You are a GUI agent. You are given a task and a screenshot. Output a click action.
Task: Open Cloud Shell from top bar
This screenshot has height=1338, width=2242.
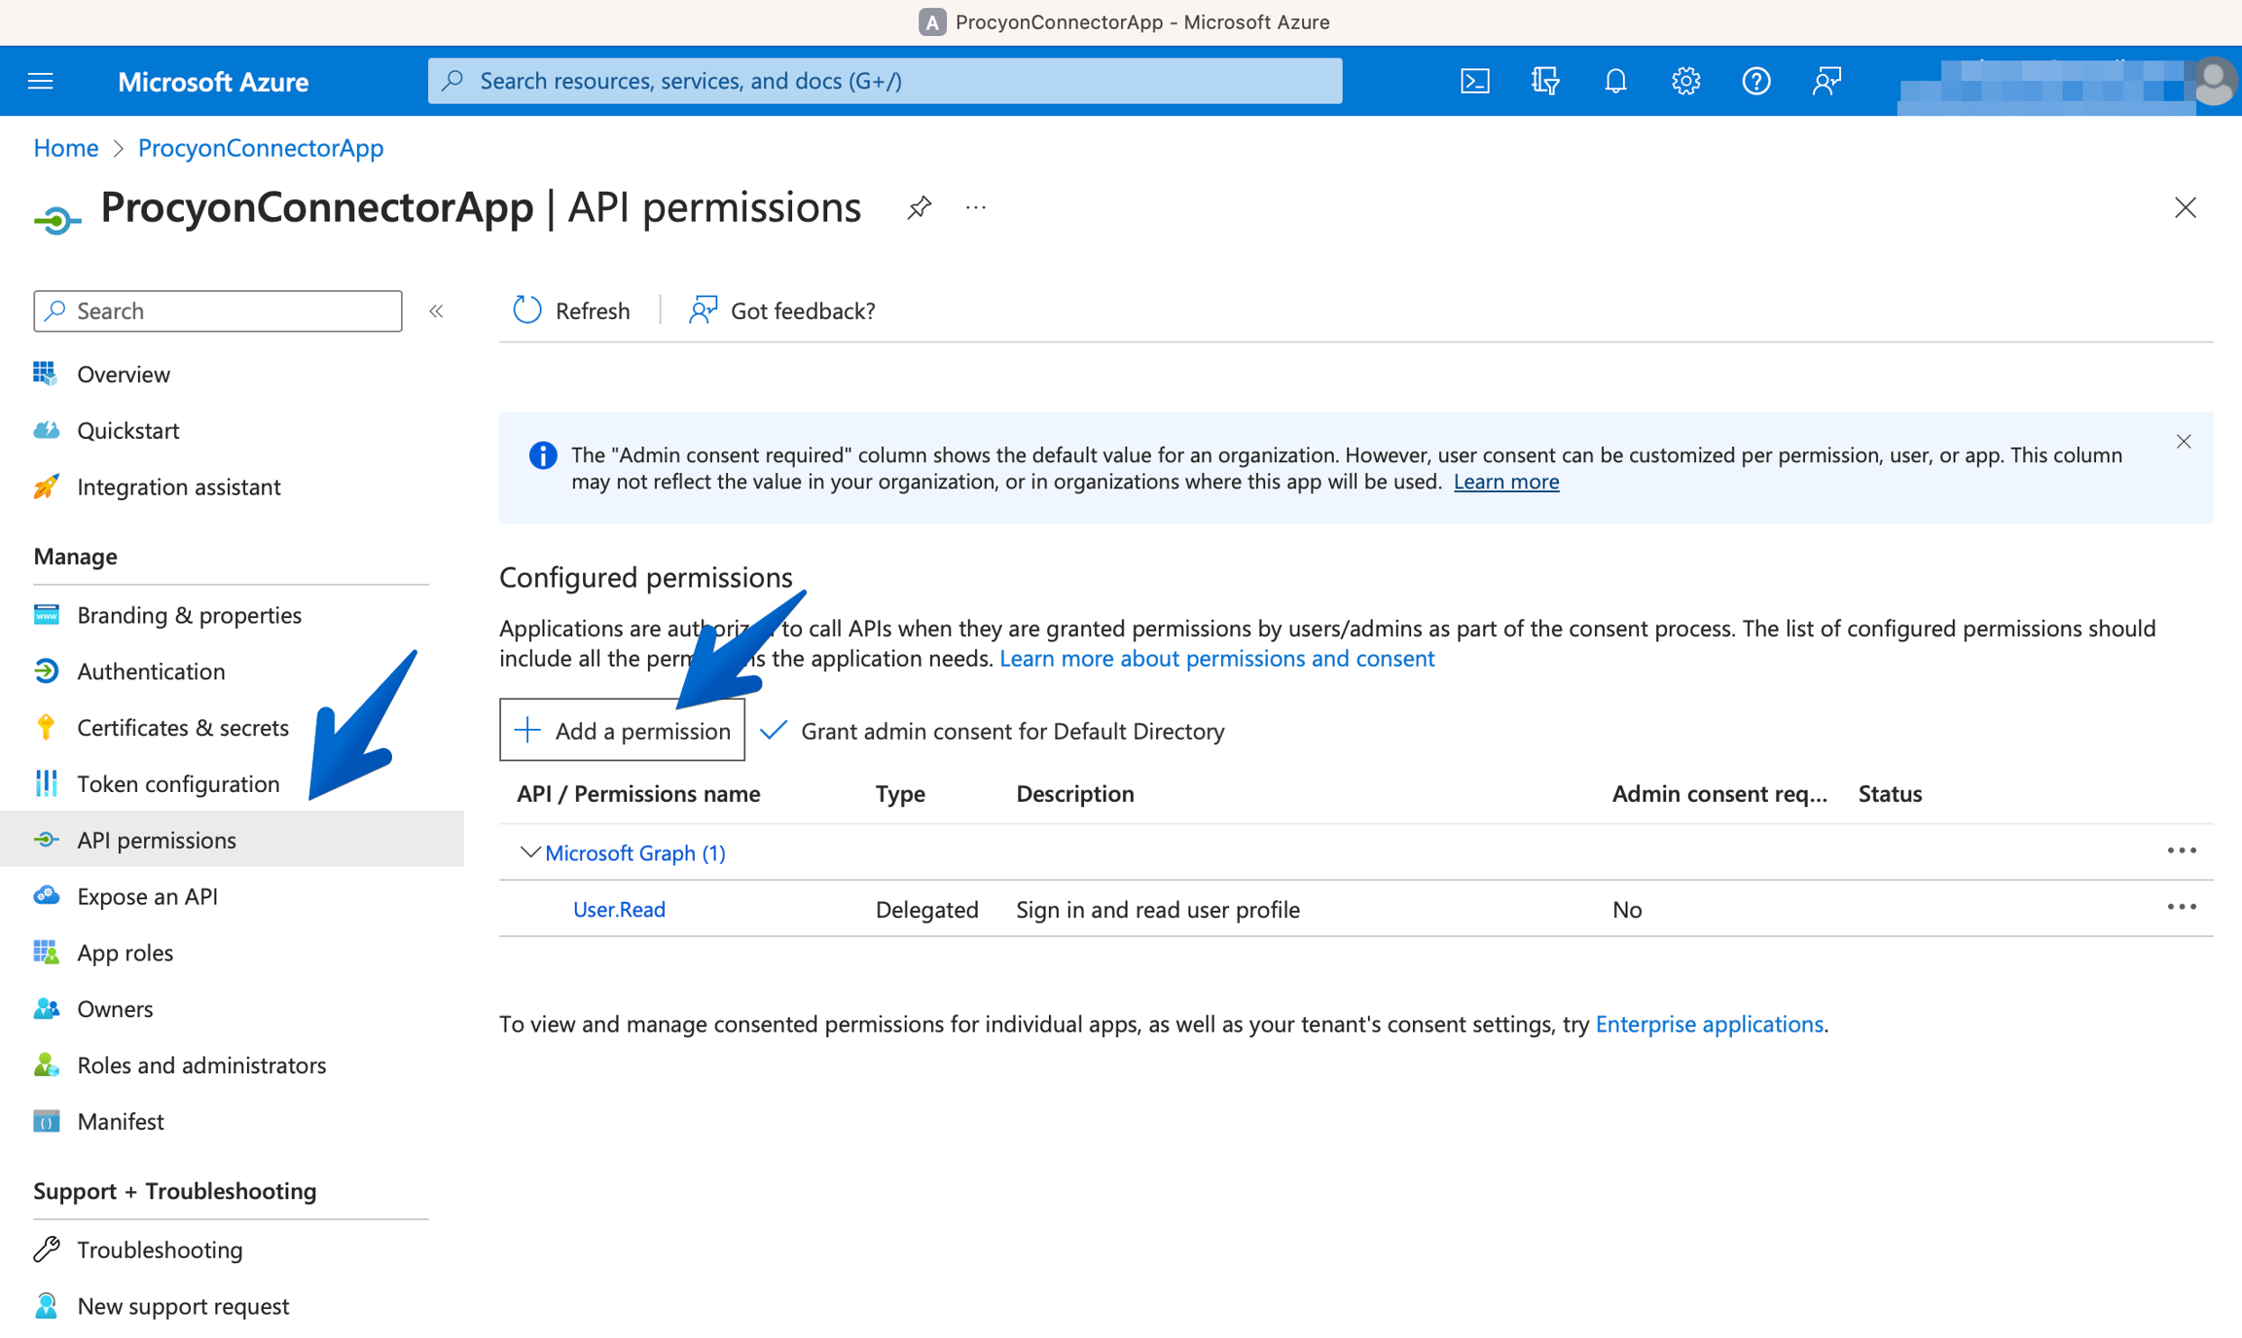point(1474,81)
